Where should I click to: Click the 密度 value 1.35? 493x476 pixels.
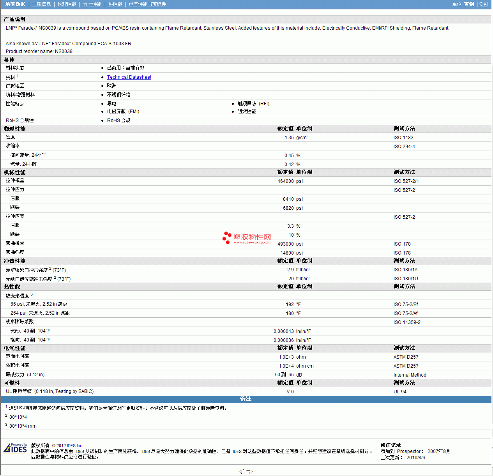[x=289, y=138]
